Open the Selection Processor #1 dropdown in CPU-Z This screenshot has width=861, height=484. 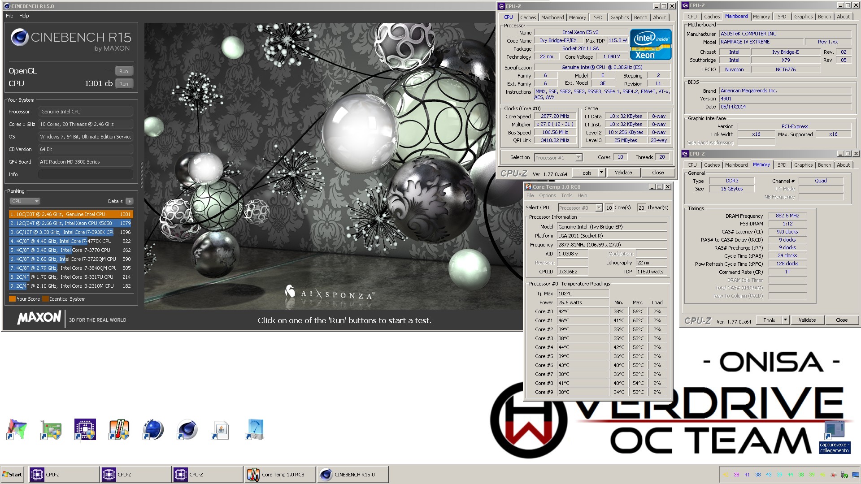click(x=558, y=158)
